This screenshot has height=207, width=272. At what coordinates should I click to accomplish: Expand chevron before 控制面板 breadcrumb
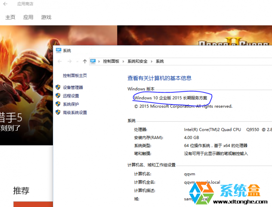pyautogui.click(x=99, y=61)
